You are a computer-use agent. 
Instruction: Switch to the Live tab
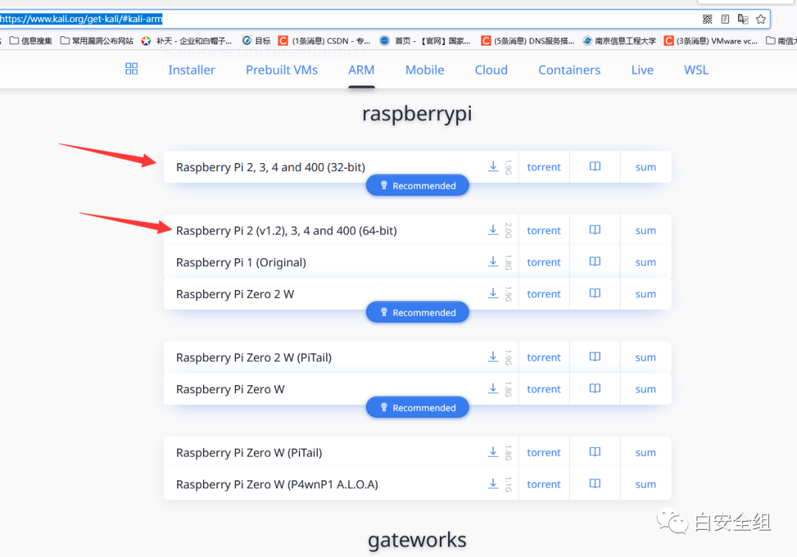643,70
